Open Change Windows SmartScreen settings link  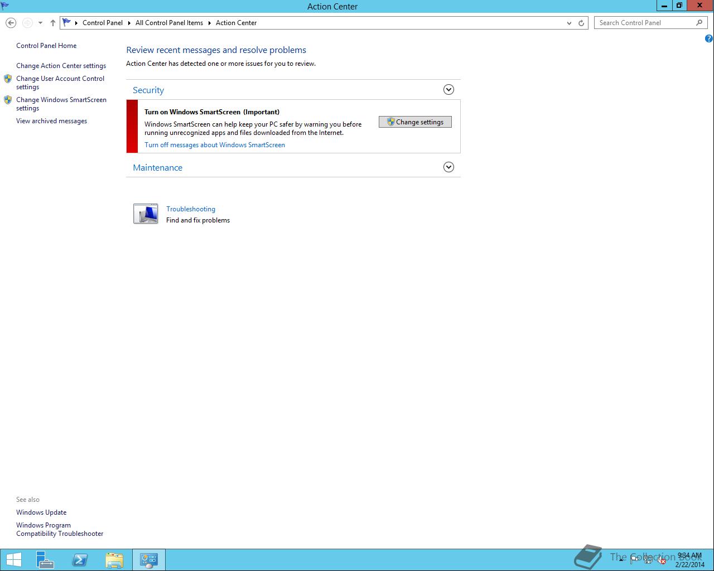click(x=61, y=104)
